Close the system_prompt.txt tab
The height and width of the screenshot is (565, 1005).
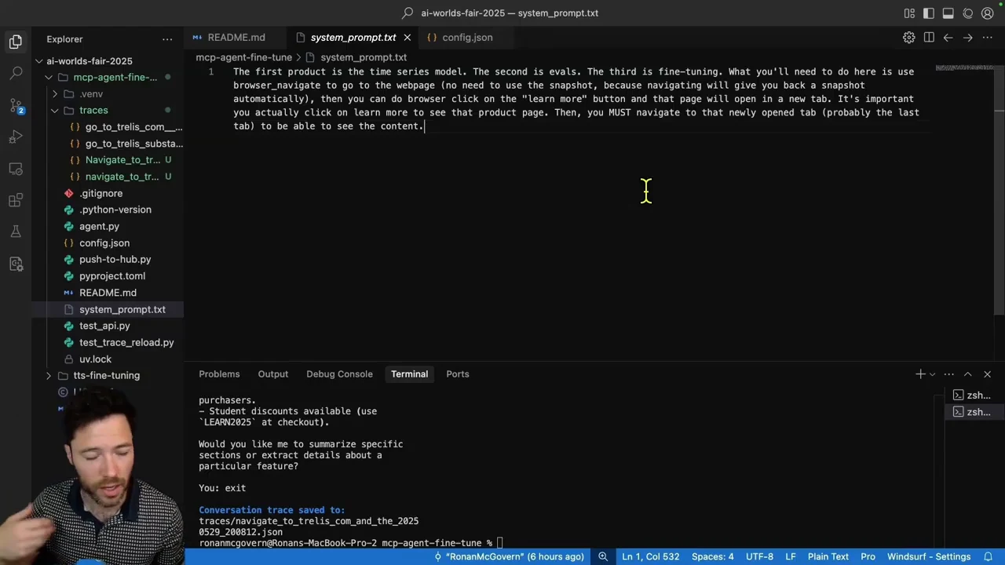(407, 38)
